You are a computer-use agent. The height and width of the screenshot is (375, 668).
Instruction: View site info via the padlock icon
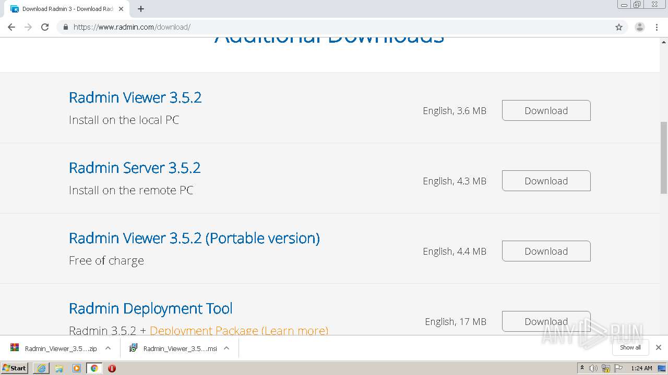[65, 27]
